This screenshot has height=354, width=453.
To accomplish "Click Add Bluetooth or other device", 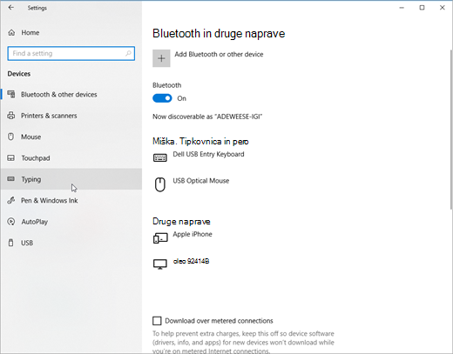I will 219,54.
